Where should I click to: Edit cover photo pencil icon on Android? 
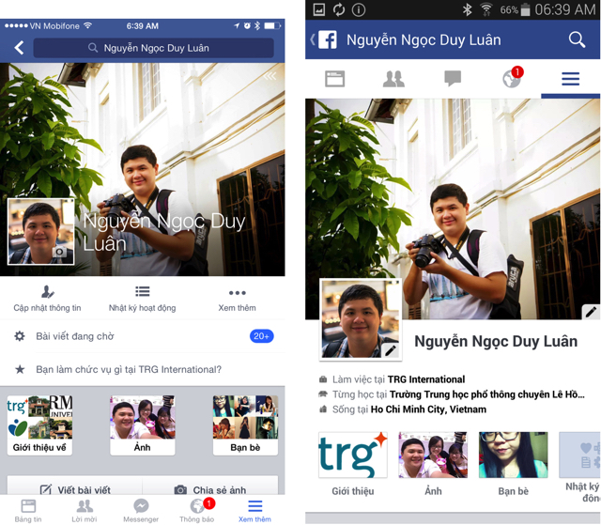point(591,312)
